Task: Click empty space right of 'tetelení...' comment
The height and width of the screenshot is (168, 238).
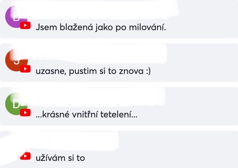Action: [187, 114]
